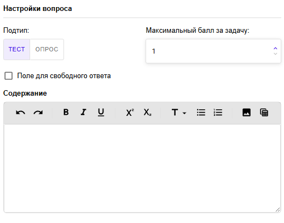Click the Настройки вопроса heading
The width and height of the screenshot is (284, 223).
[38, 9]
